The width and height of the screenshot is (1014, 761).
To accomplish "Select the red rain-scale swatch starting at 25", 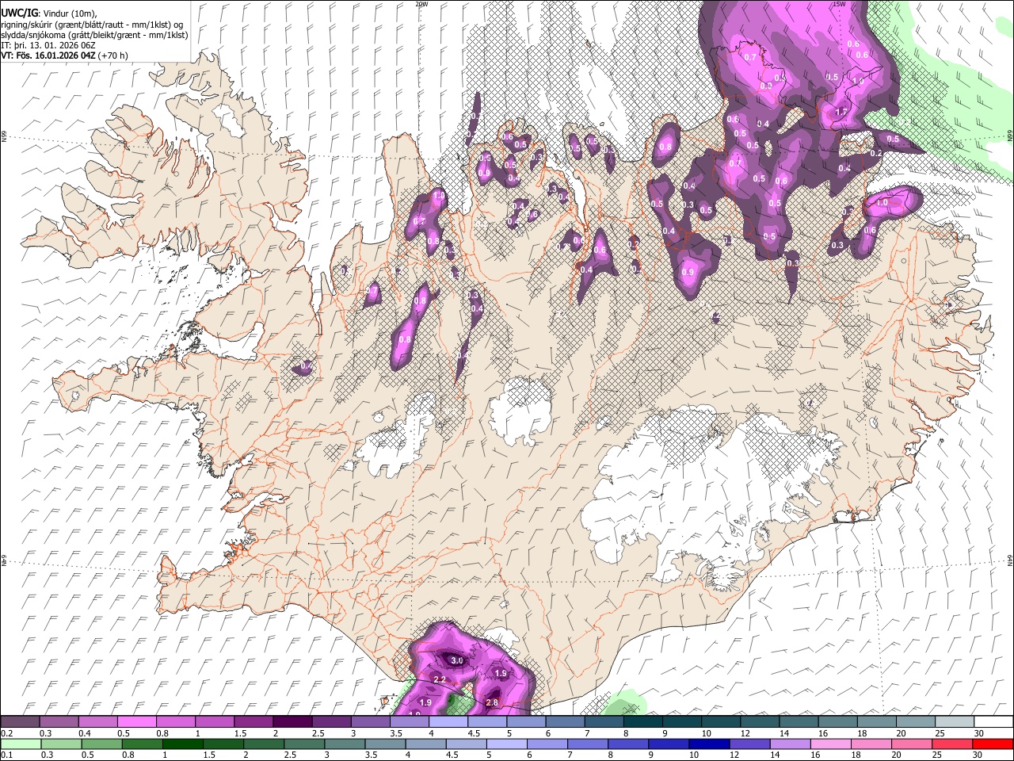I will (x=952, y=744).
